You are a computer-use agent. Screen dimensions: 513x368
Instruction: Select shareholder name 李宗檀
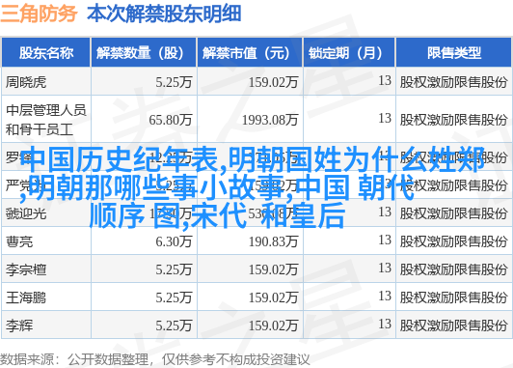click(x=26, y=269)
